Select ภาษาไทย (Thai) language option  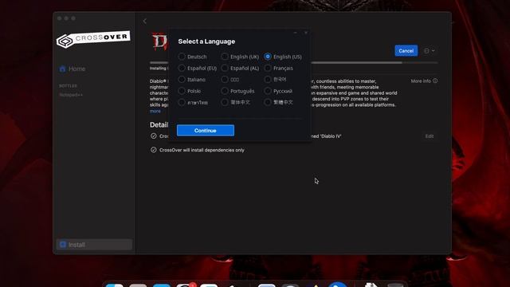(x=193, y=103)
